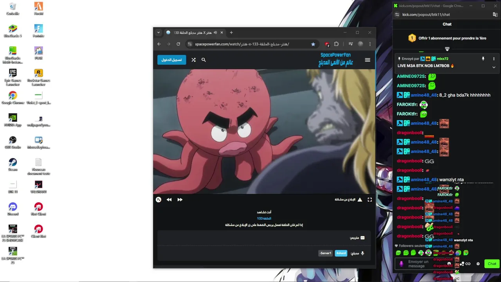
Task: Click the infinity icon near chat settings
Action: [468, 264]
